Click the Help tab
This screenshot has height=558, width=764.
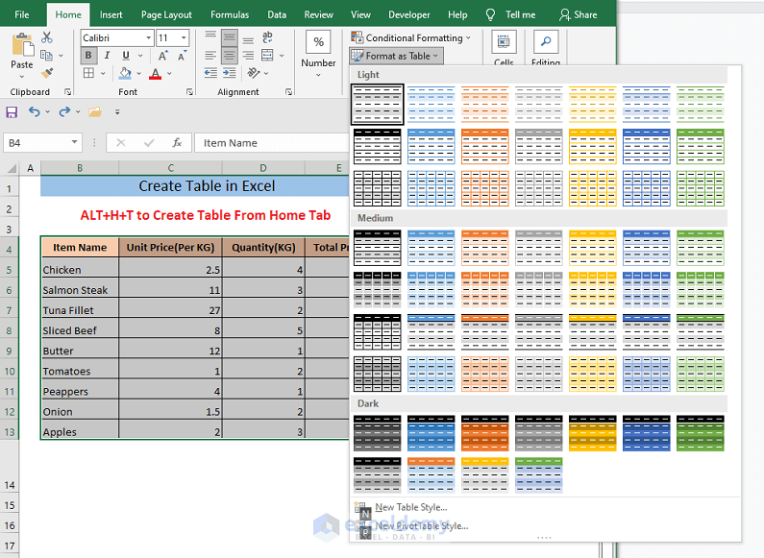click(x=457, y=14)
